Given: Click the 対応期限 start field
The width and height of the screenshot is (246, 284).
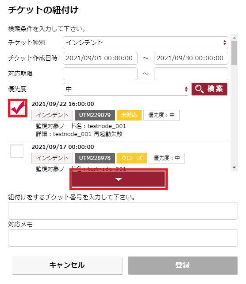Looking at the screenshot, I should click(100, 74).
